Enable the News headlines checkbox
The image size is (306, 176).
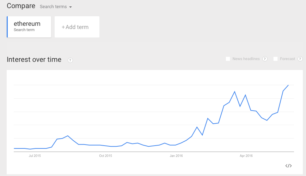point(228,59)
